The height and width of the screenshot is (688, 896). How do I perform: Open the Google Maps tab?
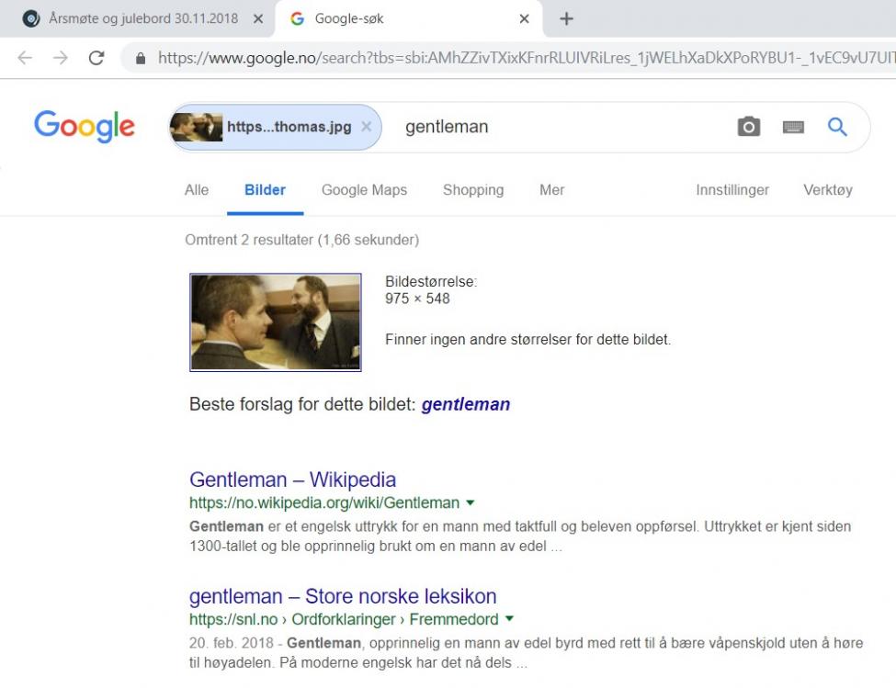365,190
